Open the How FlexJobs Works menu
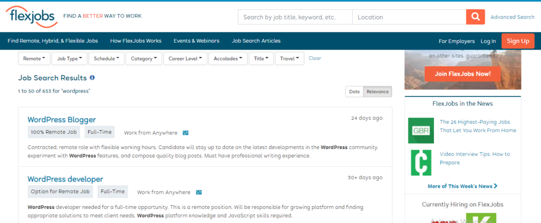Screen dimensions: 541x223 [x=136, y=40]
